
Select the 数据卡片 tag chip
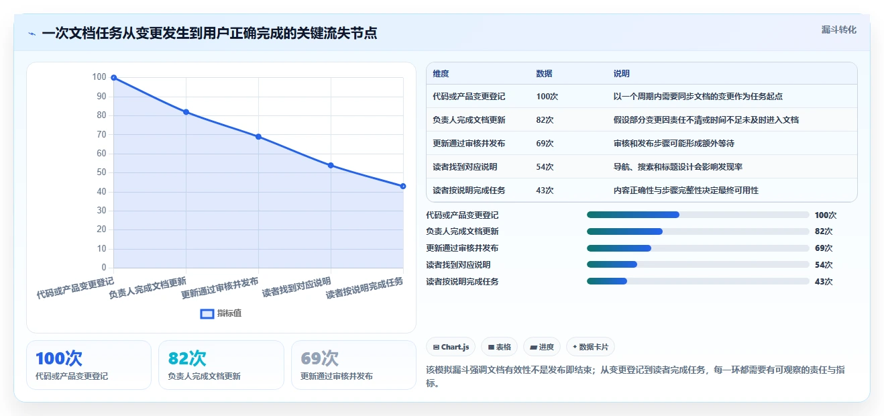click(x=590, y=347)
